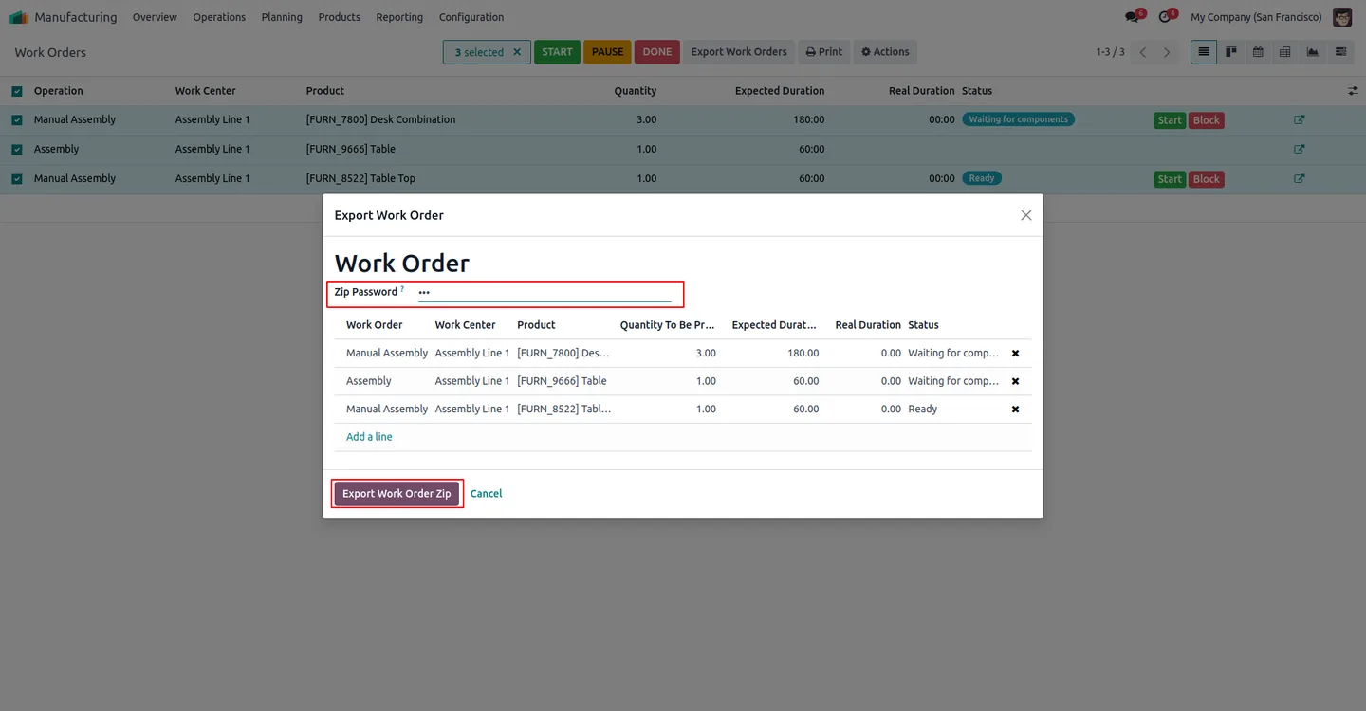Sort by Quantity column in main list
The image size is (1366, 711).
click(x=636, y=91)
